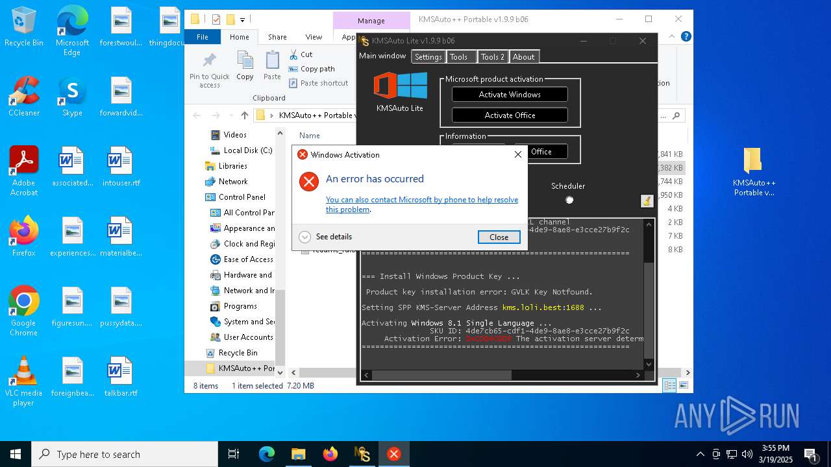831x467 pixels.
Task: Open the Recycle Bin desktop icon
Action: click(24, 27)
